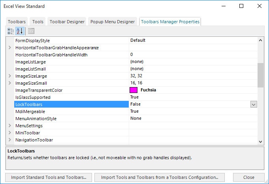Viewport: 269px width, 184px height.
Task: Select Toolbars Manager Properties tab
Action: 170,22
